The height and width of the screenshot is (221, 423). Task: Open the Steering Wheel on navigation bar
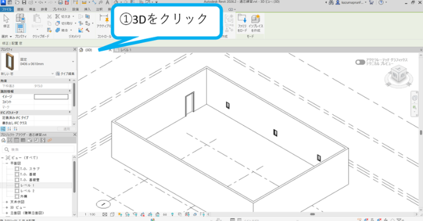click(415, 98)
